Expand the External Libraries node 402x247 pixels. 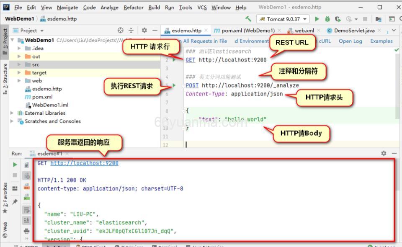click(11, 113)
